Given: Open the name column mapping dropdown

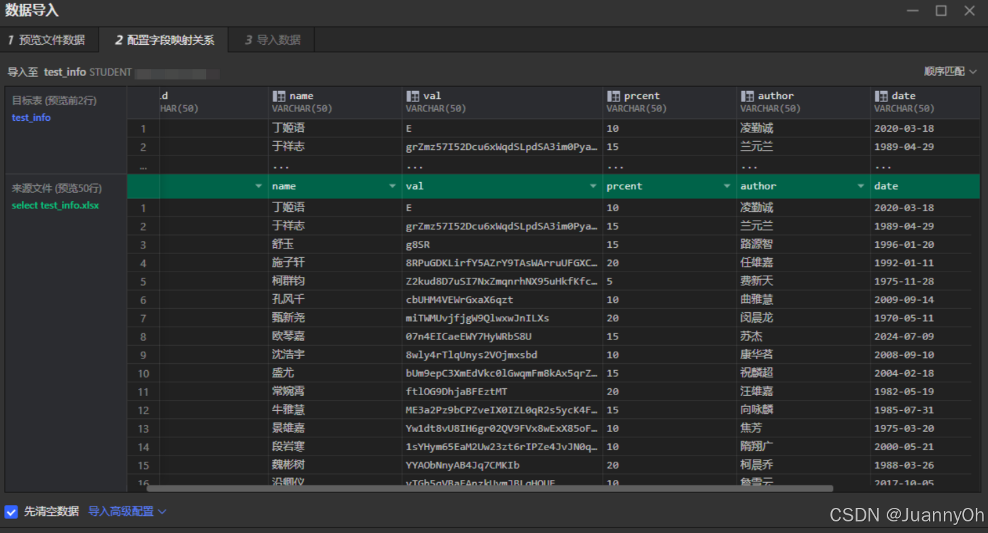Looking at the screenshot, I should click(x=392, y=185).
